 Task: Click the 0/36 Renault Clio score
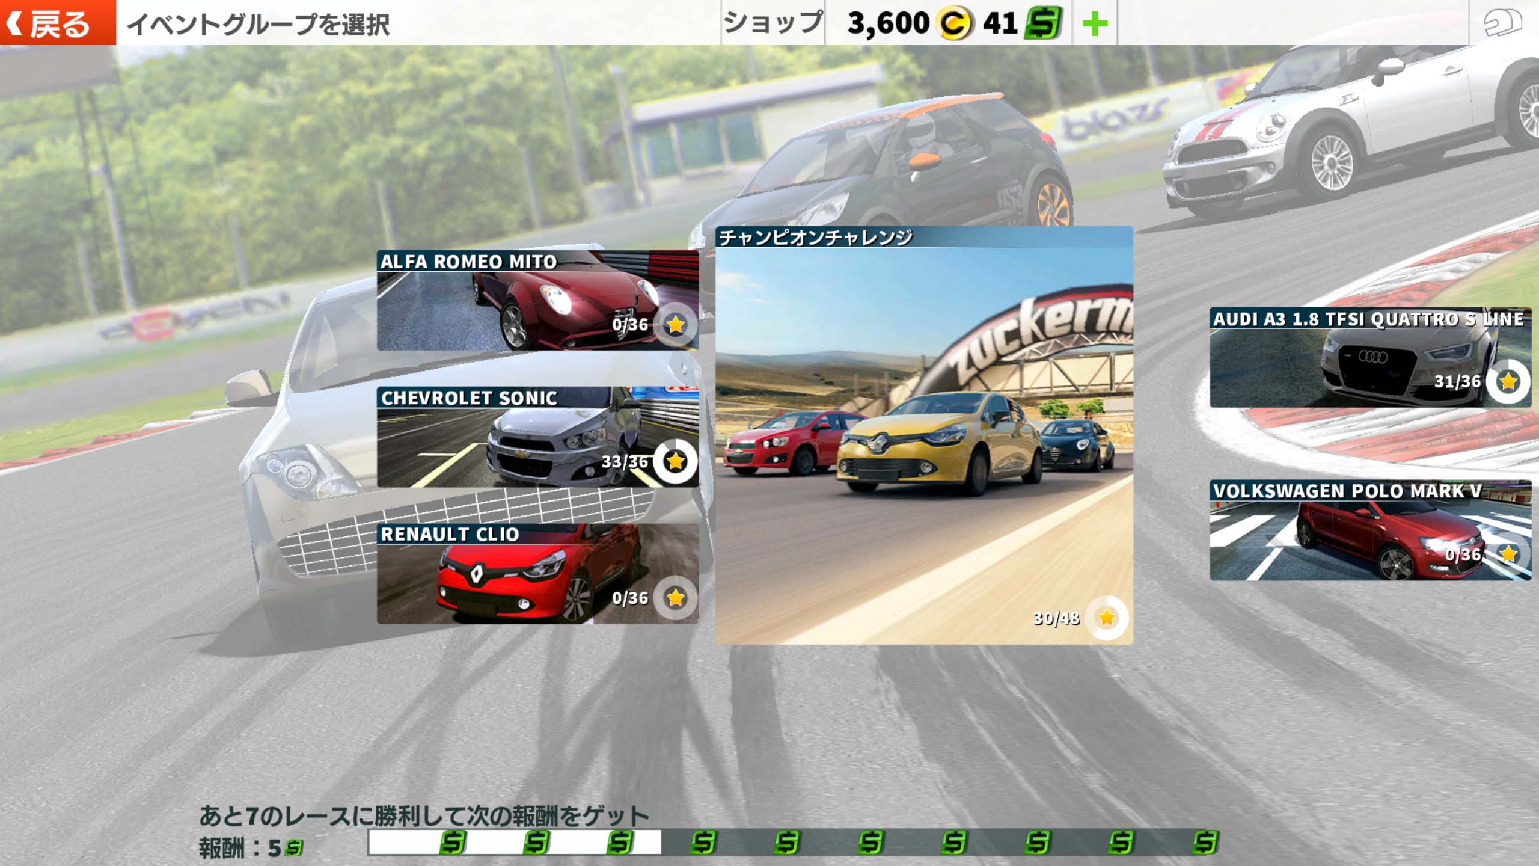click(x=630, y=598)
